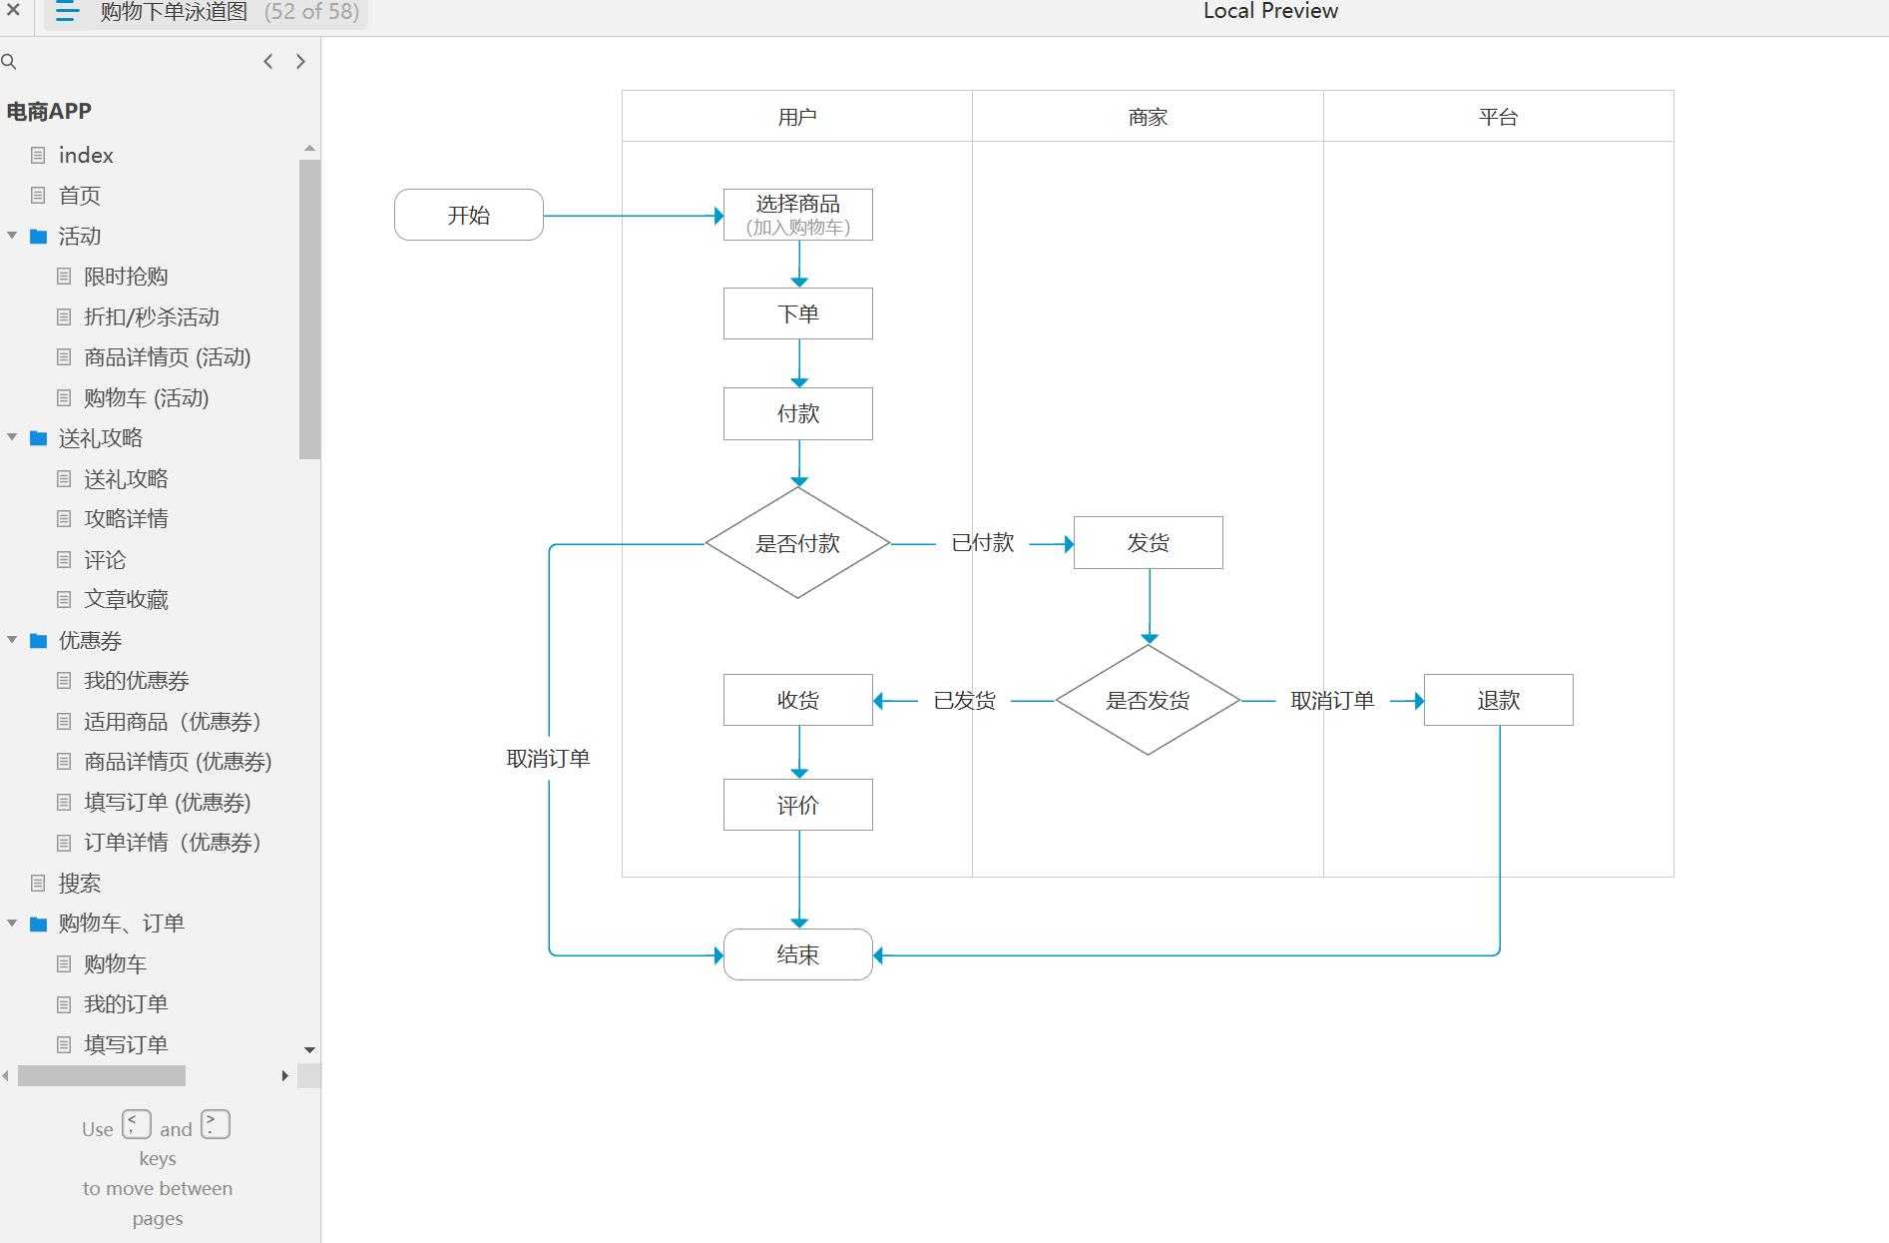Go to previous page using left arrow
Screen dimensions: 1889x1243
[x=267, y=61]
